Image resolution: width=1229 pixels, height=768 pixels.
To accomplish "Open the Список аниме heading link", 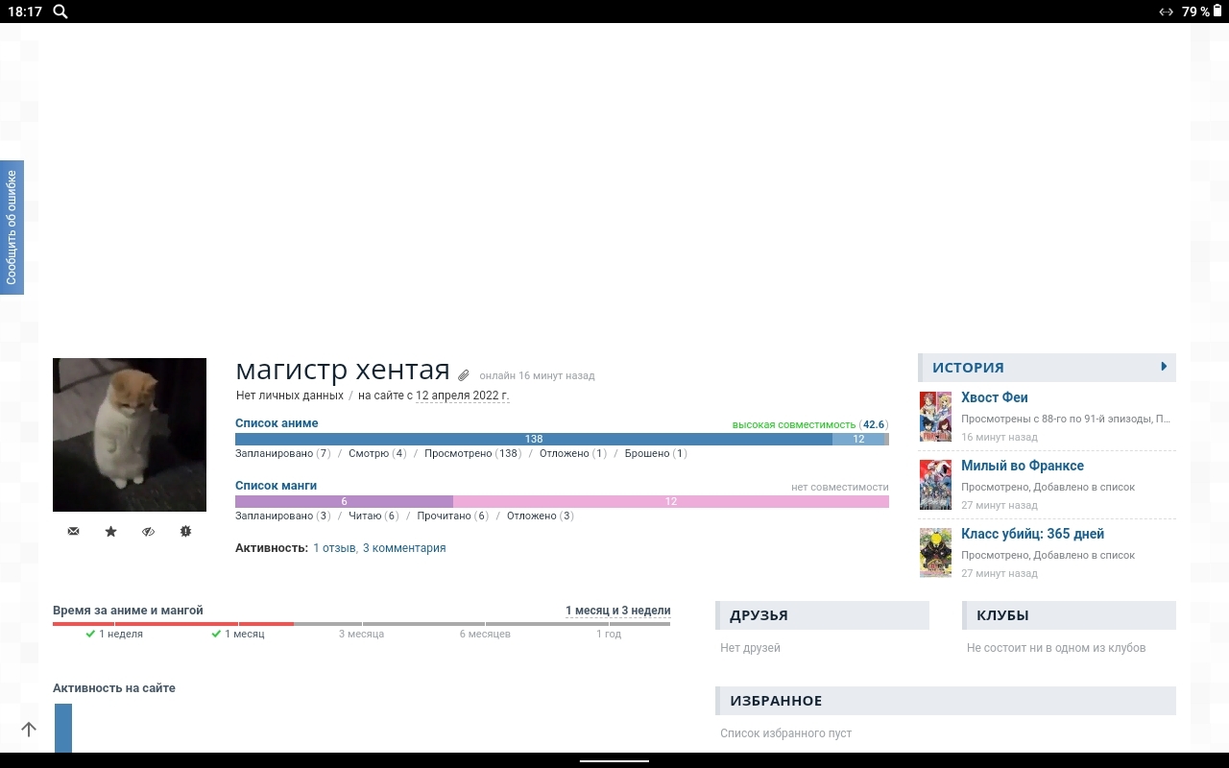I will tap(277, 423).
